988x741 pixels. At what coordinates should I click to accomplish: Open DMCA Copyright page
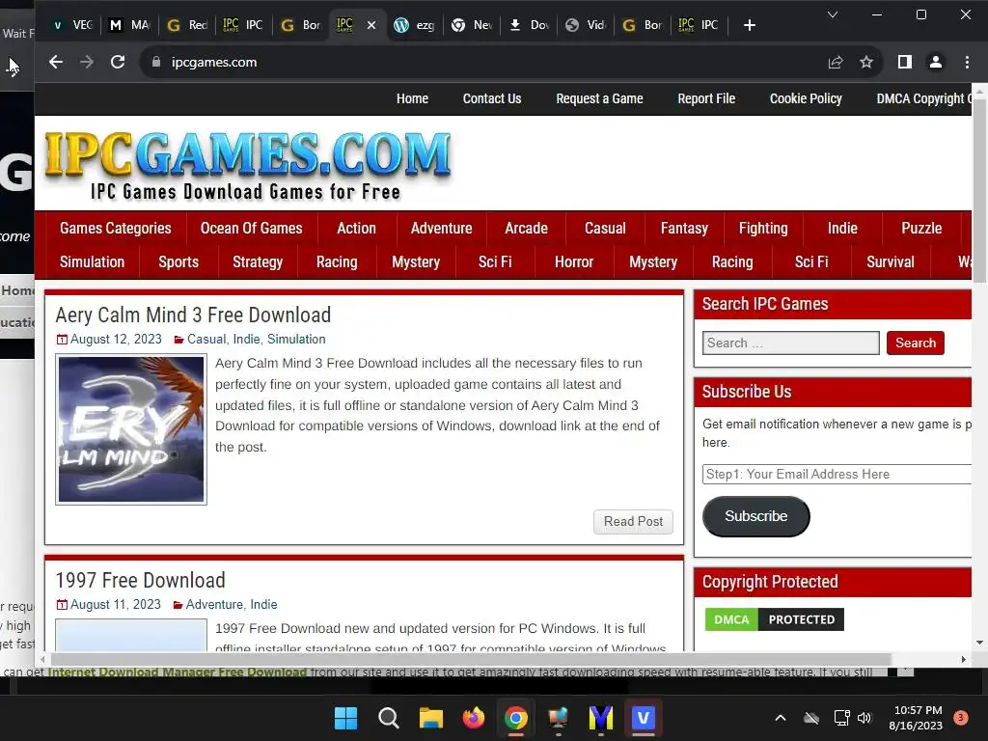[x=923, y=99]
